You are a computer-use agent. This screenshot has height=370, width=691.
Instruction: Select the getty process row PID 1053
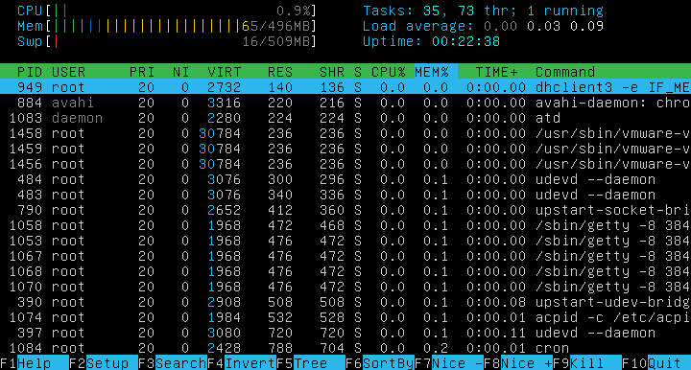point(345,241)
